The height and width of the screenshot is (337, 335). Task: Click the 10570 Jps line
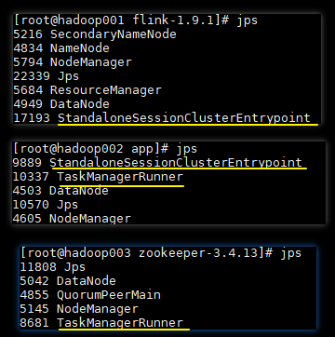pyautogui.click(x=46, y=205)
